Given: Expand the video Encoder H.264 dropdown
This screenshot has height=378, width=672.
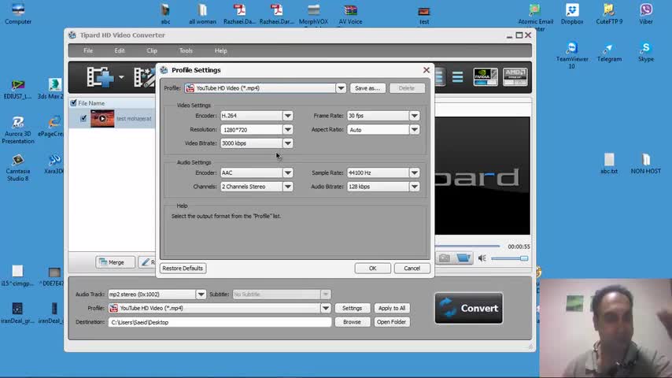Looking at the screenshot, I should (x=287, y=116).
